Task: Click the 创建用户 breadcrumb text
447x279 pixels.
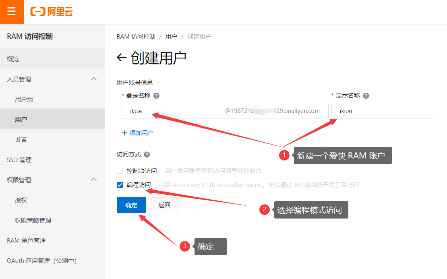Action: pyautogui.click(x=199, y=37)
